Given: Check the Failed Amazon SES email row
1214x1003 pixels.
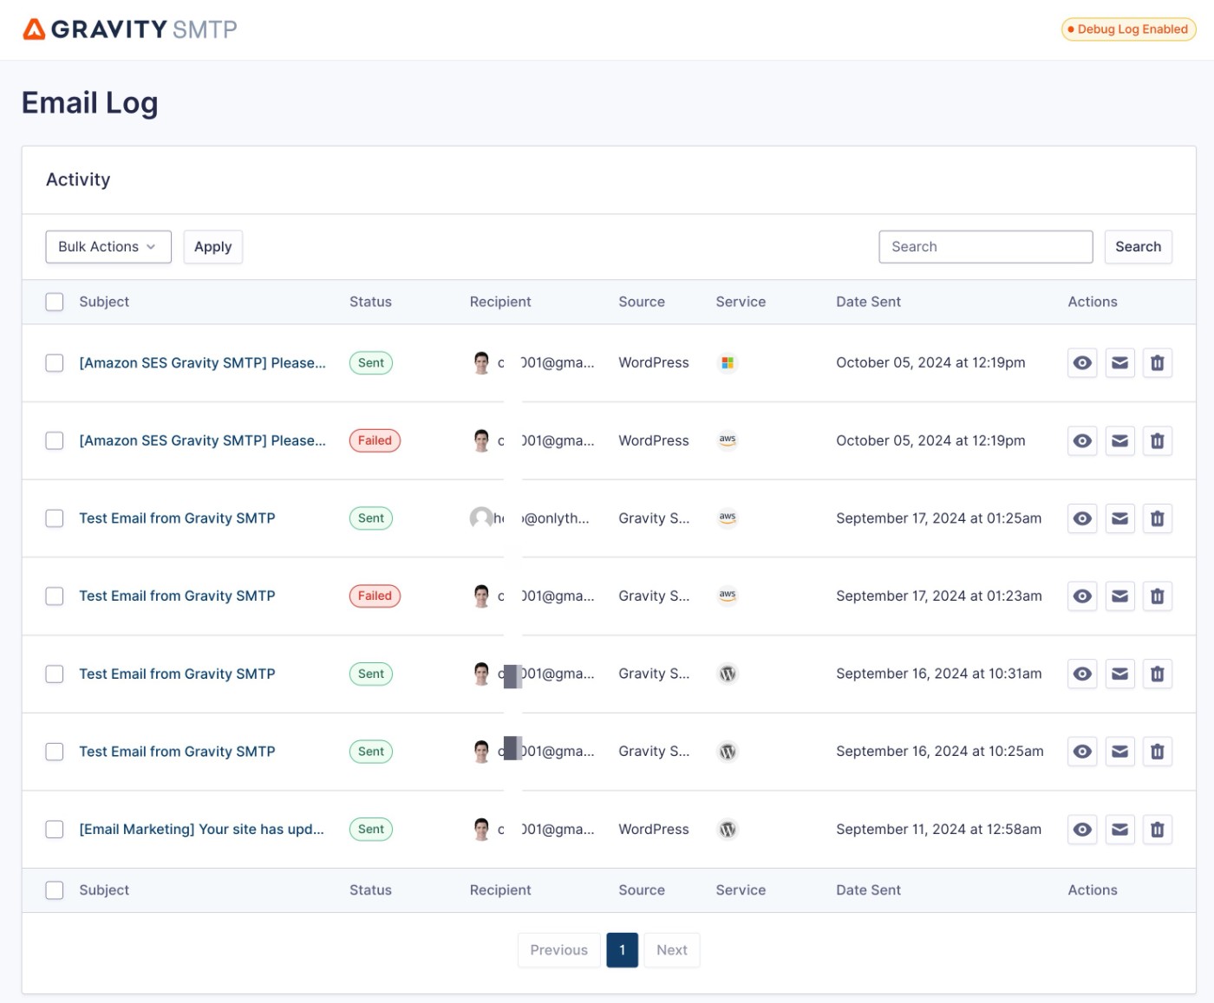Looking at the screenshot, I should (55, 440).
